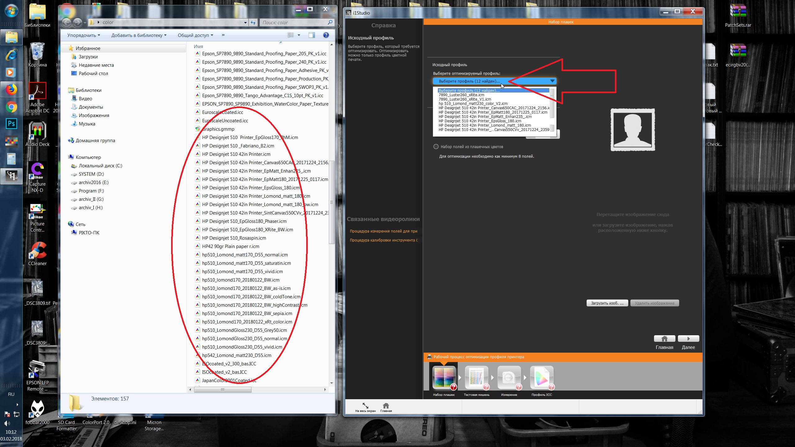Image resolution: width=795 pixels, height=447 pixels.
Task: Open the Процедура калибровки инструмента video link
Action: (x=384, y=240)
